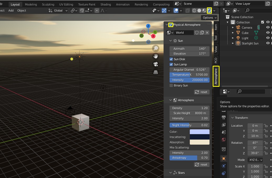Switch to wireframe viewport shading
The height and width of the screenshot is (178, 272).
(194, 11)
